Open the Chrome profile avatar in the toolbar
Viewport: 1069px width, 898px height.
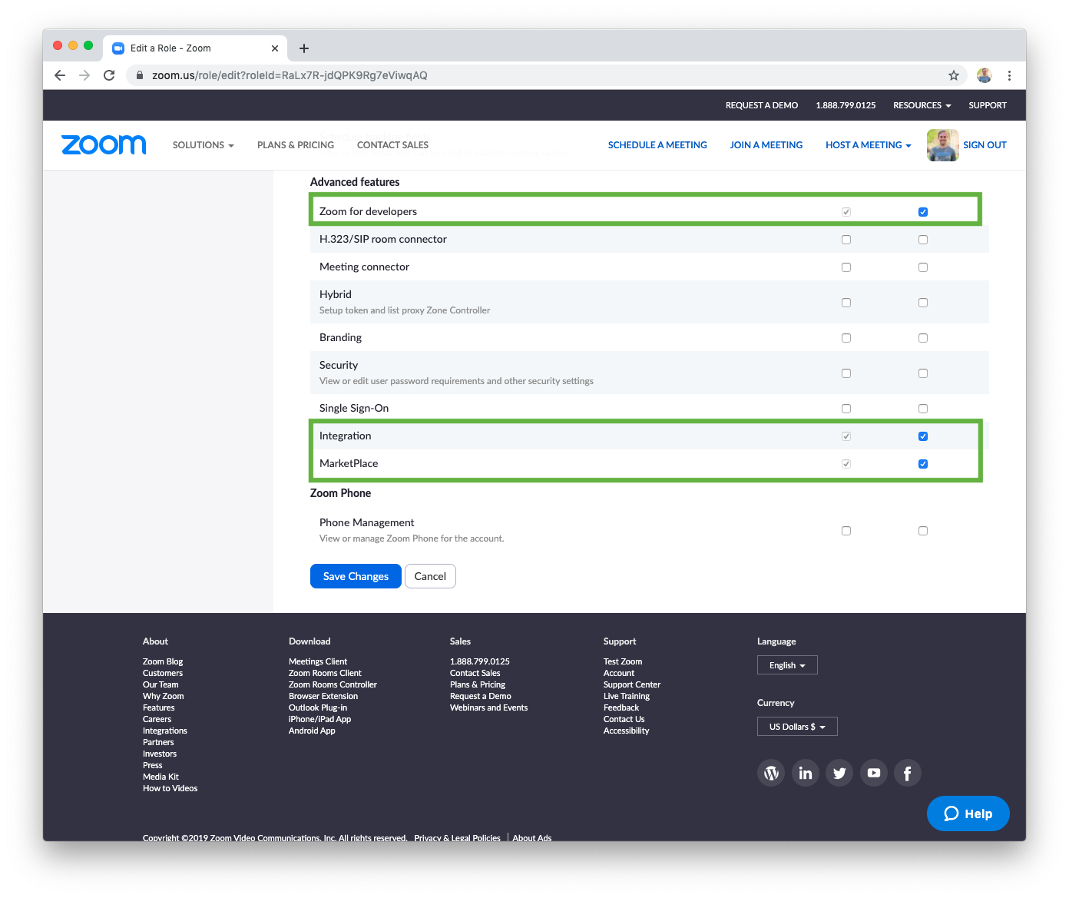(x=984, y=75)
